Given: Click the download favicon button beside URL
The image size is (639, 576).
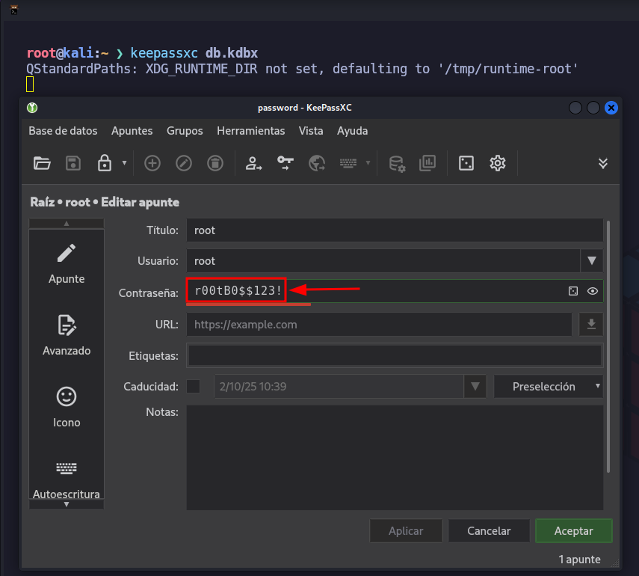Looking at the screenshot, I should tap(591, 324).
